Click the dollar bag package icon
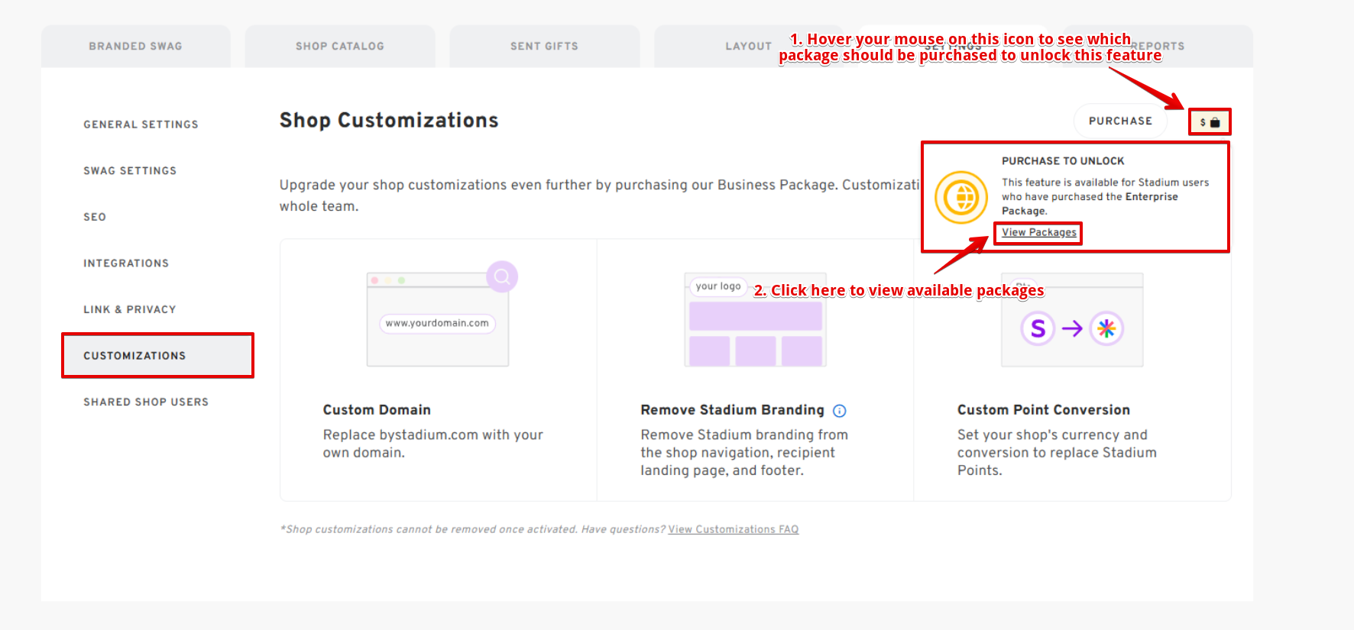Image resolution: width=1354 pixels, height=630 pixels. (1210, 122)
